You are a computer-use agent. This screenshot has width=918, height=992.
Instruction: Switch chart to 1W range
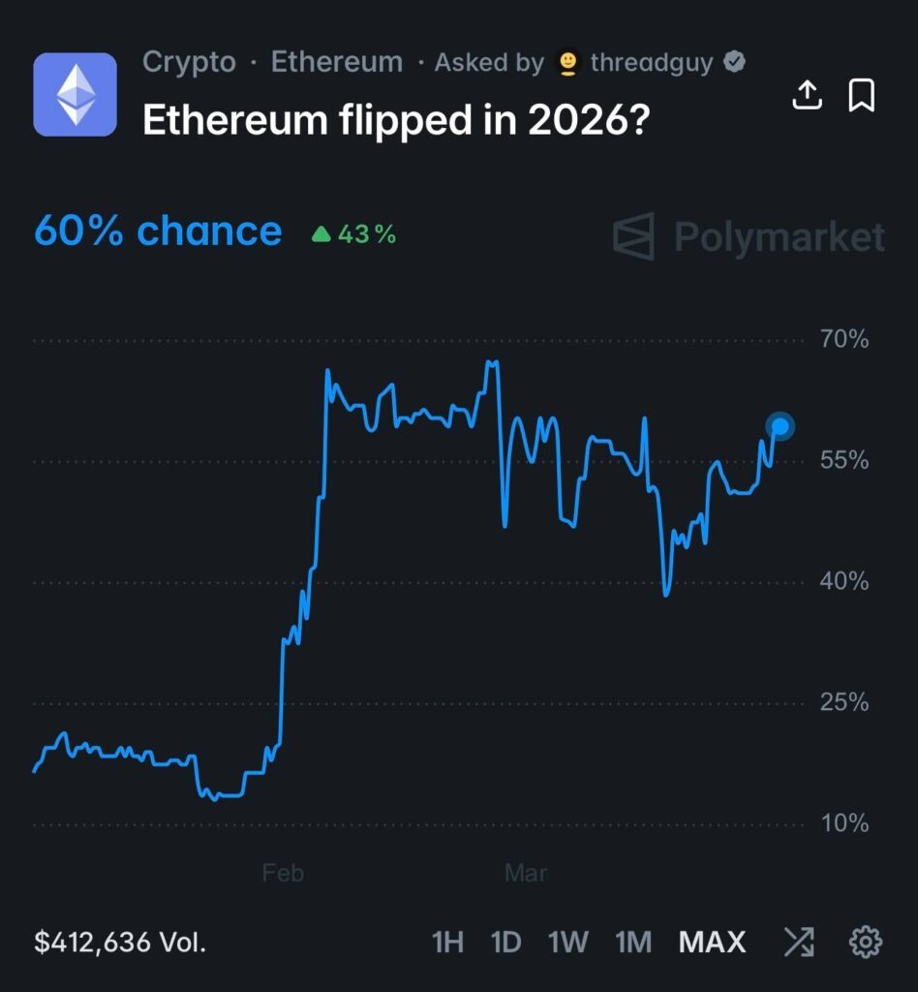pos(568,942)
